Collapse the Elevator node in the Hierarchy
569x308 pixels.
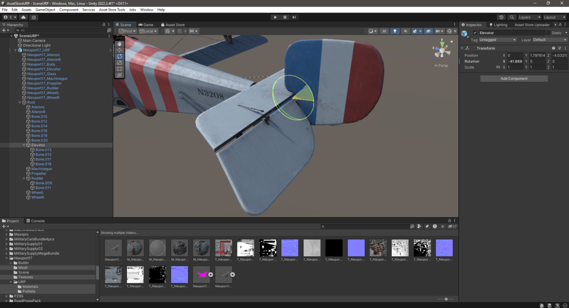pyautogui.click(x=25, y=145)
